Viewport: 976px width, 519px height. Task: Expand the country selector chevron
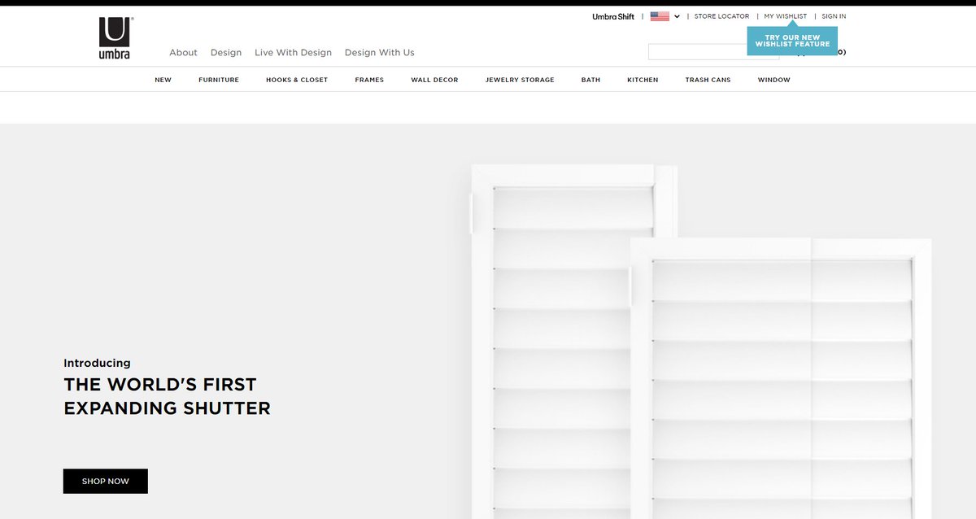tap(677, 16)
